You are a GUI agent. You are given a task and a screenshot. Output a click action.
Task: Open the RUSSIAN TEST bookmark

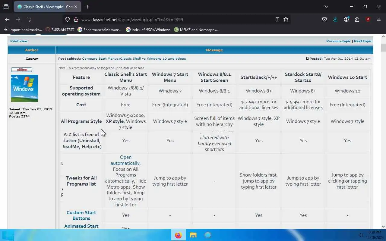coord(60,30)
